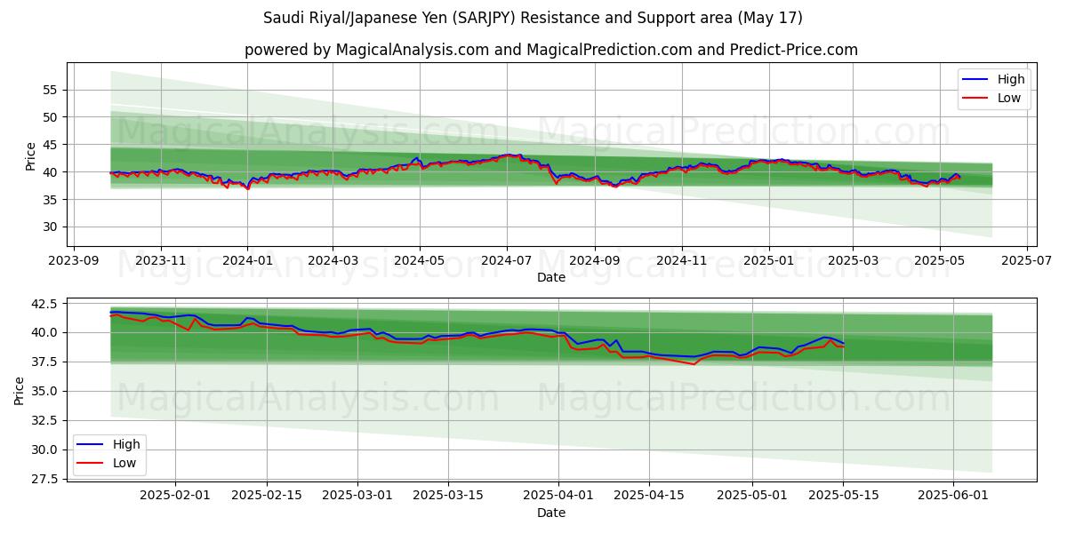Click the 2024-11 tick label

coord(682,260)
